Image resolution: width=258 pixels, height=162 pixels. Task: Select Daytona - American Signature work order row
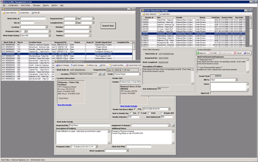[67, 45]
